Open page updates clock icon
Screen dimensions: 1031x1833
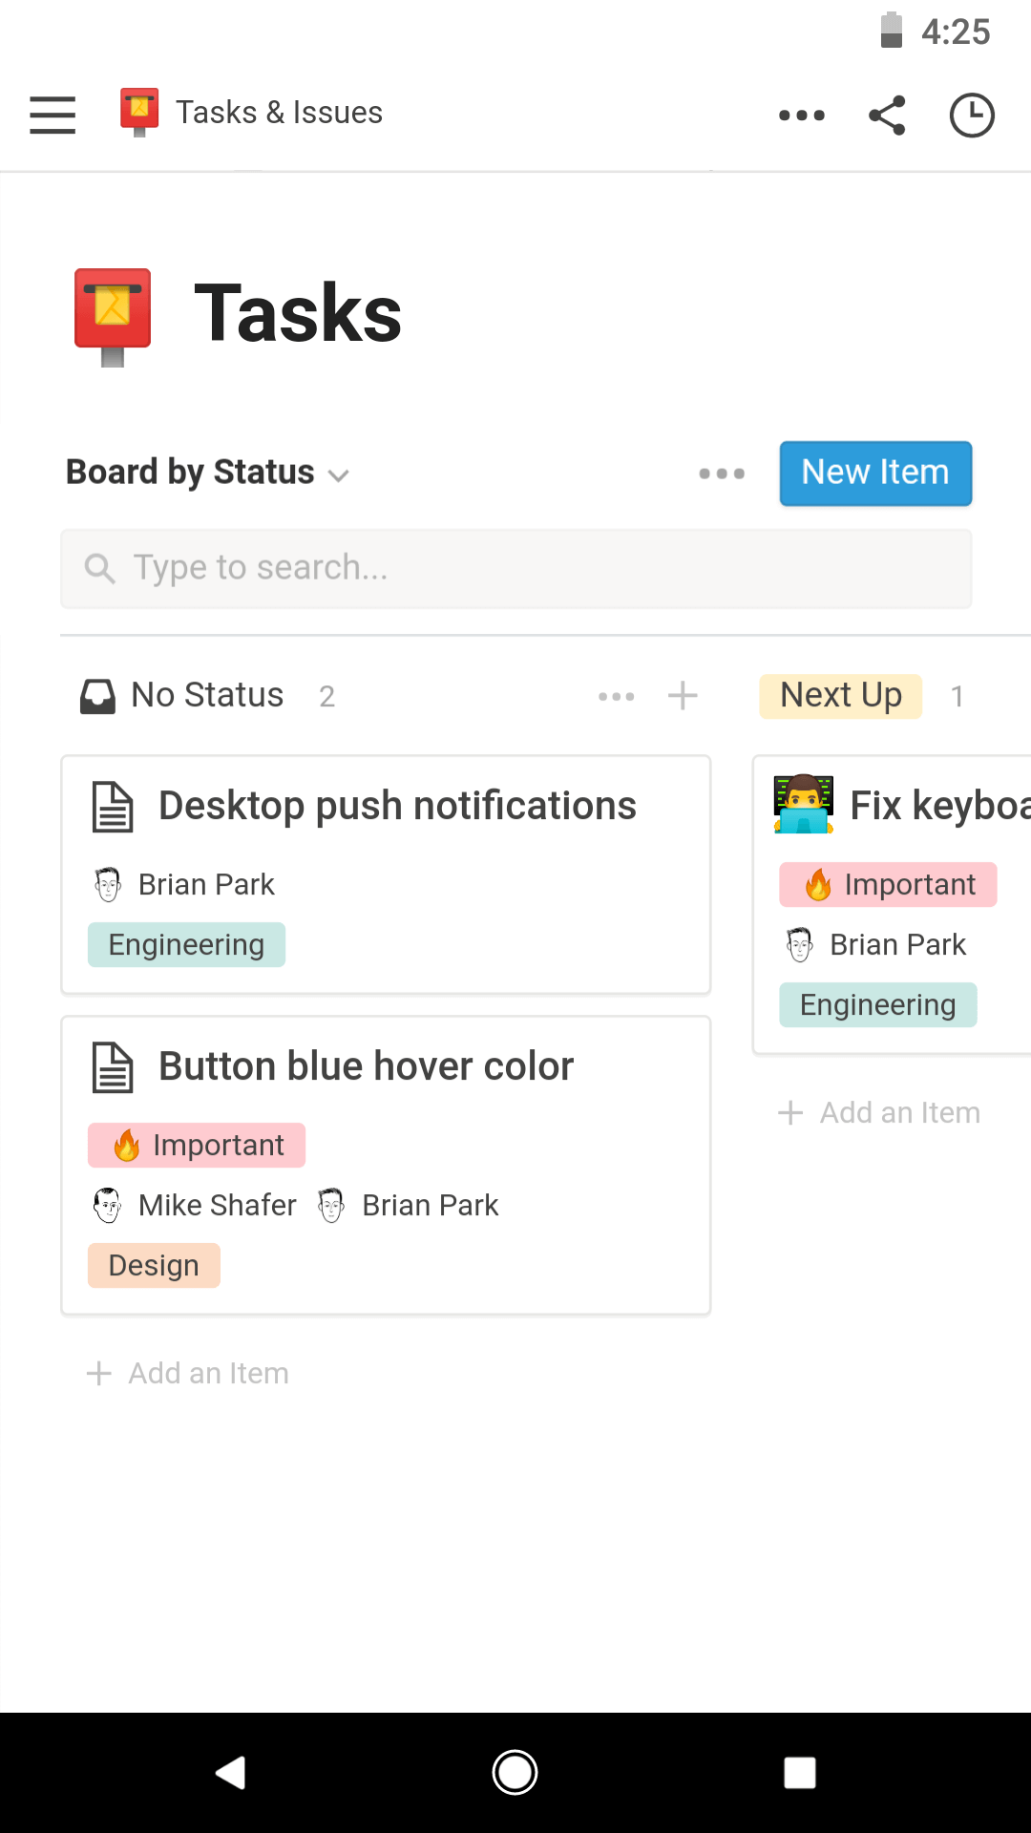pyautogui.click(x=972, y=116)
